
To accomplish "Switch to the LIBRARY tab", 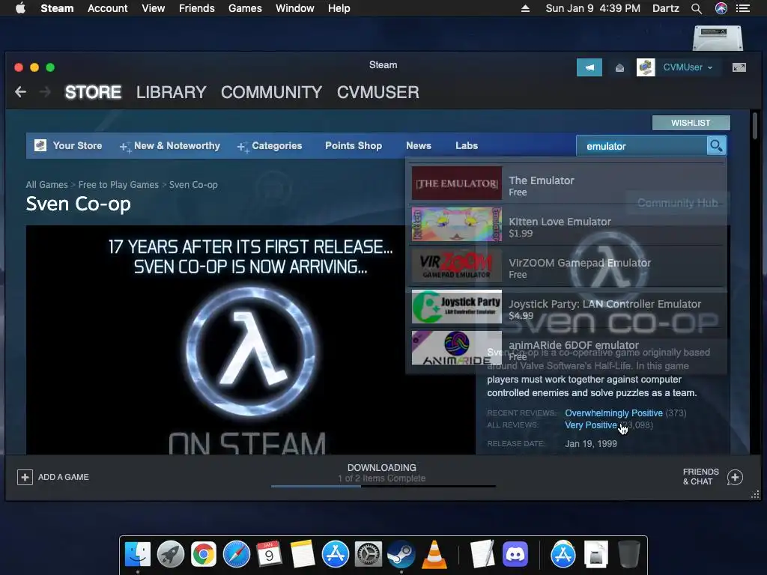I will coord(172,92).
